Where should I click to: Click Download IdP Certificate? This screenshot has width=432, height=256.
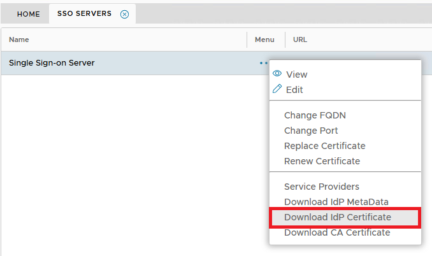click(x=337, y=217)
